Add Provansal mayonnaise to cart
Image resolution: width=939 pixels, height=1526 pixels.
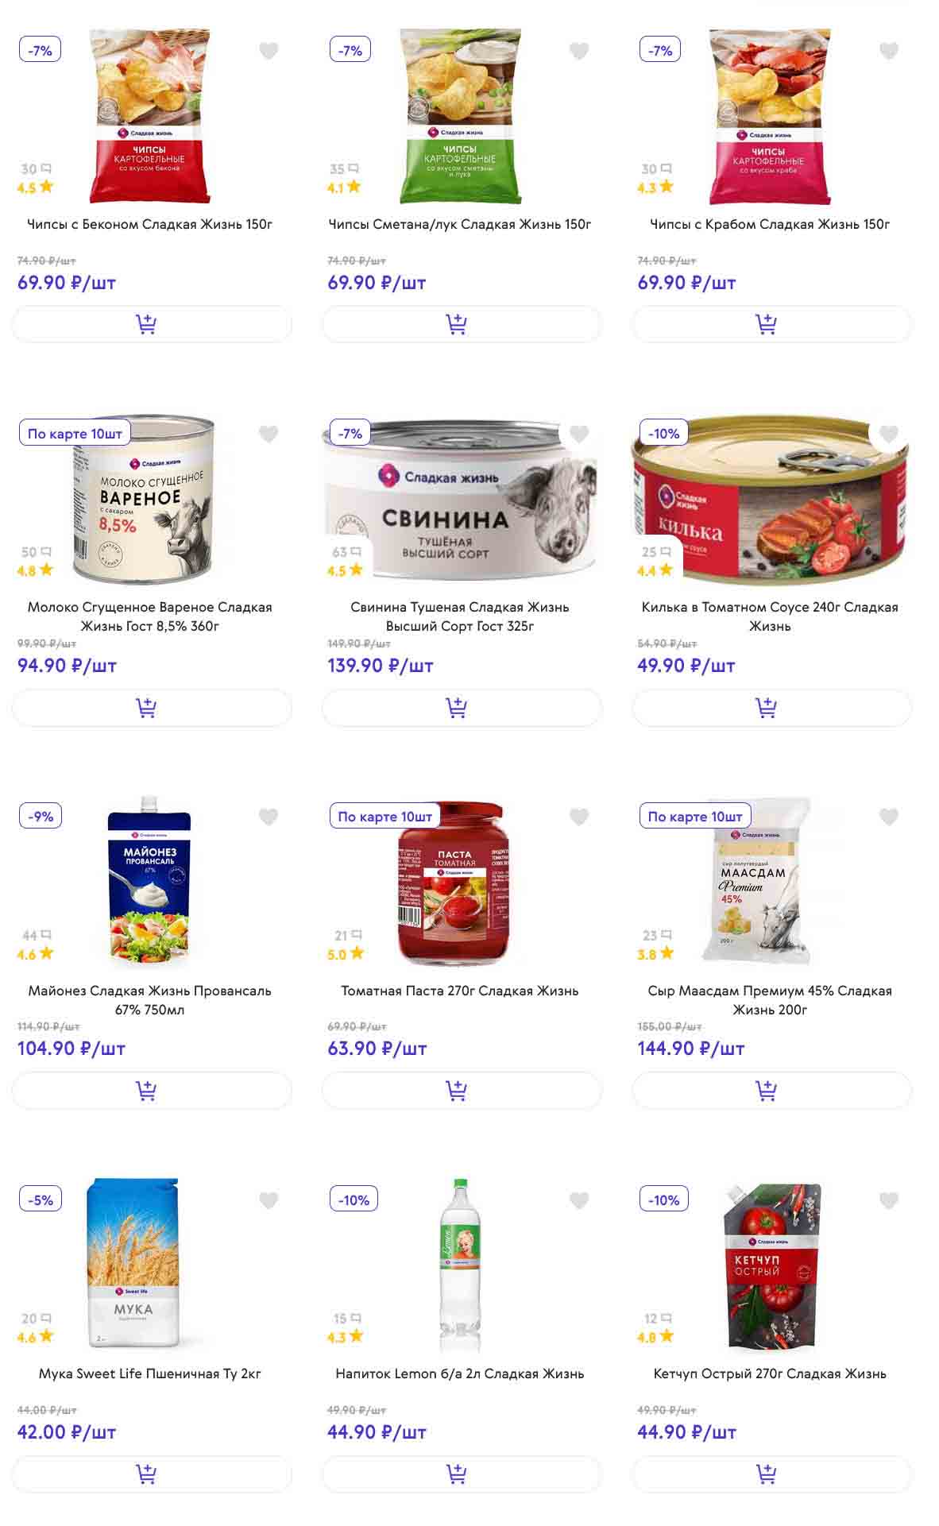(x=151, y=1091)
